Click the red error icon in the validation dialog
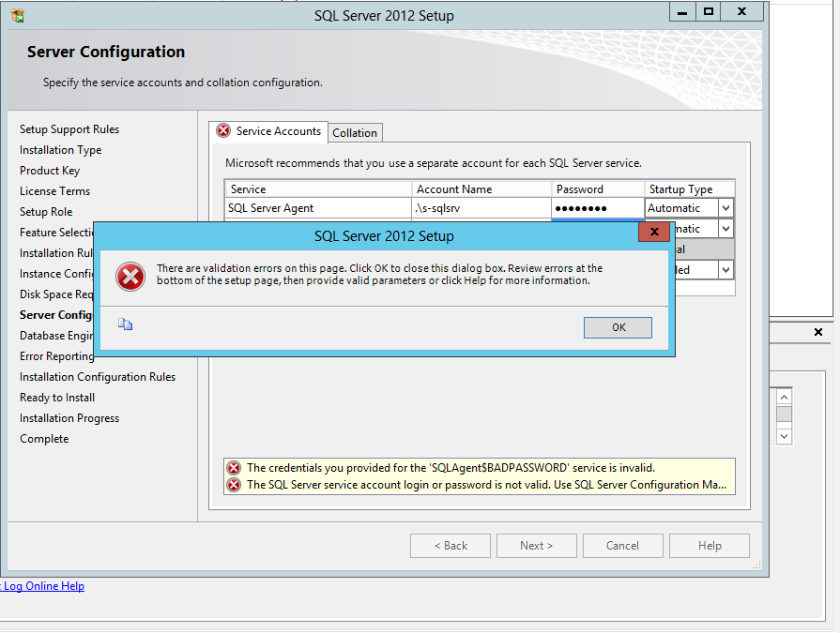 130,277
